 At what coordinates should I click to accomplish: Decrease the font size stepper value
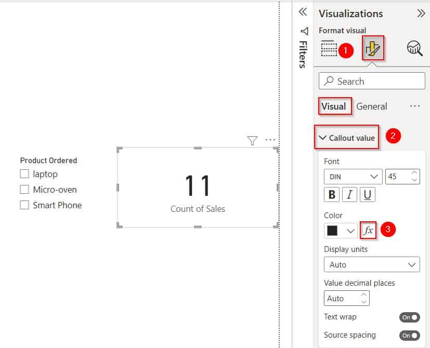pos(414,180)
